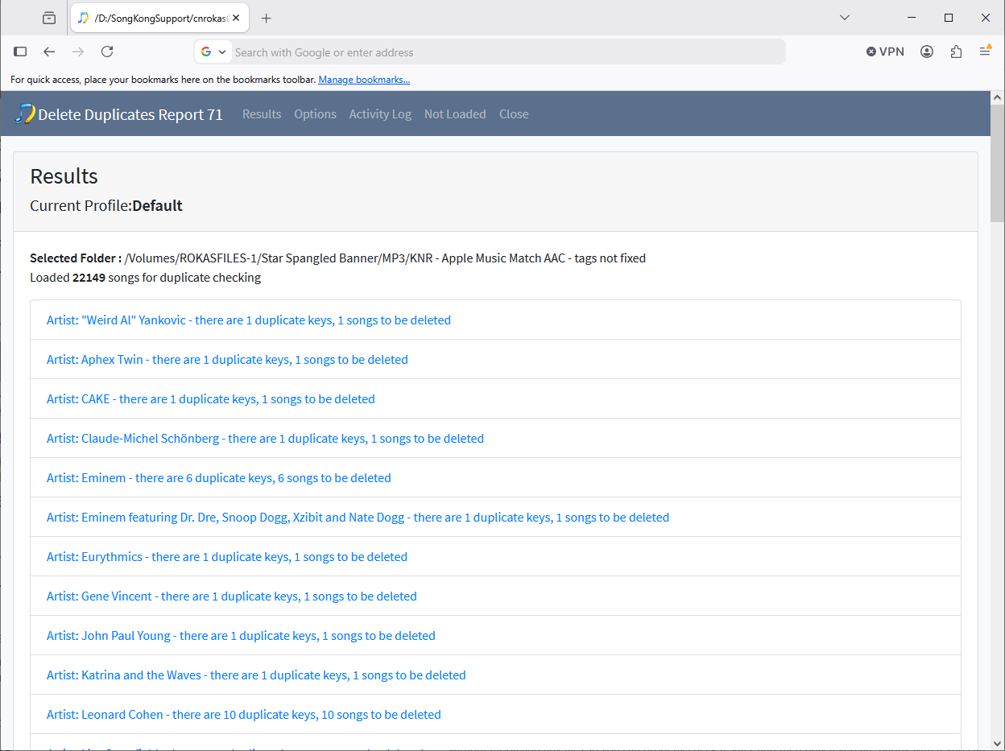Click the scrollbar down arrow

click(x=997, y=744)
